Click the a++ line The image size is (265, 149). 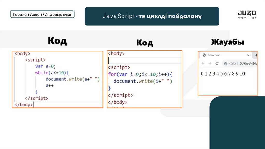pyautogui.click(x=49, y=86)
